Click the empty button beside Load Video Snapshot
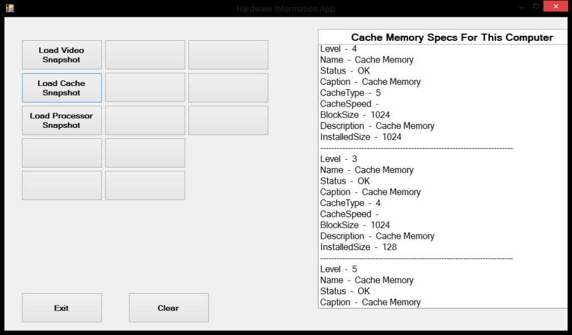The height and width of the screenshot is (335, 572). pyautogui.click(x=145, y=55)
